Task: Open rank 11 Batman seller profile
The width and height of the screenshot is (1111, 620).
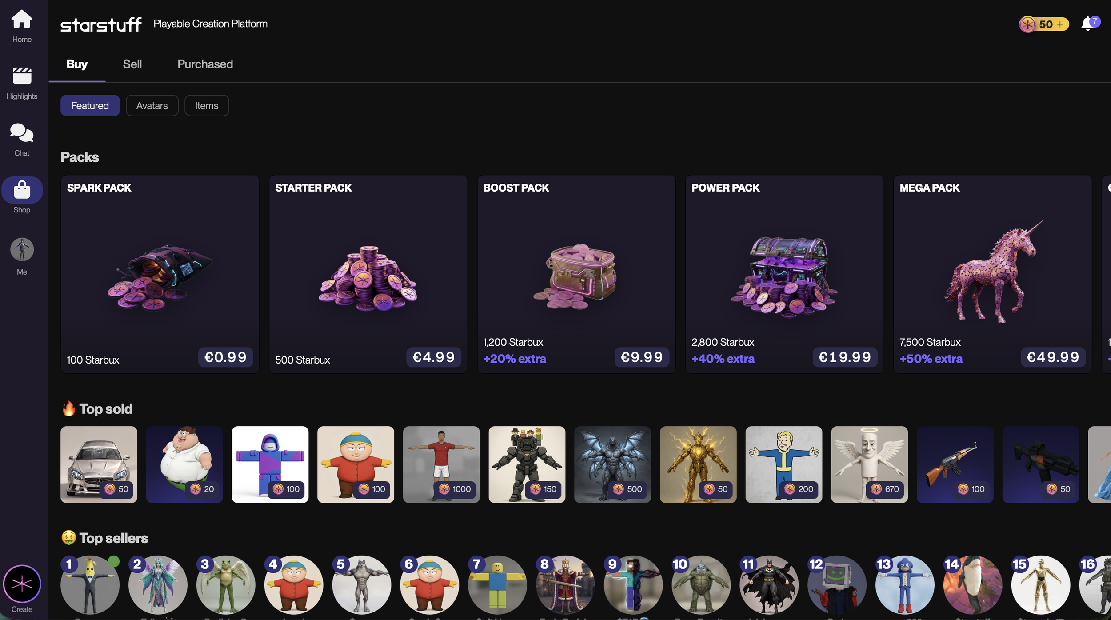Action: pyautogui.click(x=769, y=585)
